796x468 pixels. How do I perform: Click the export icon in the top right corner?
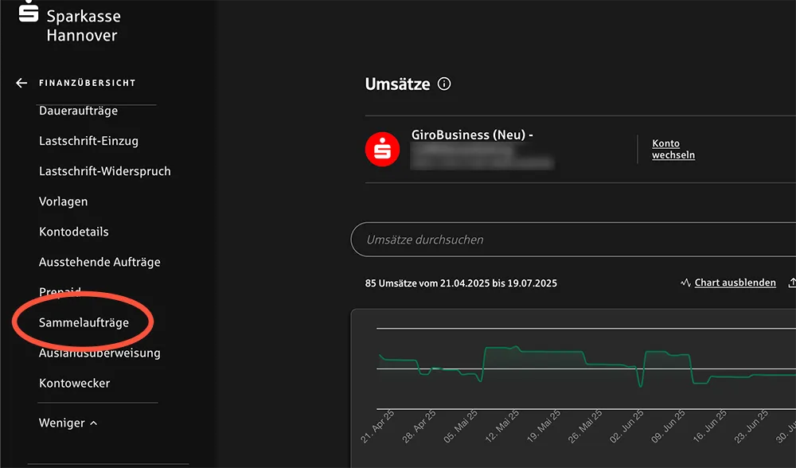coord(791,280)
